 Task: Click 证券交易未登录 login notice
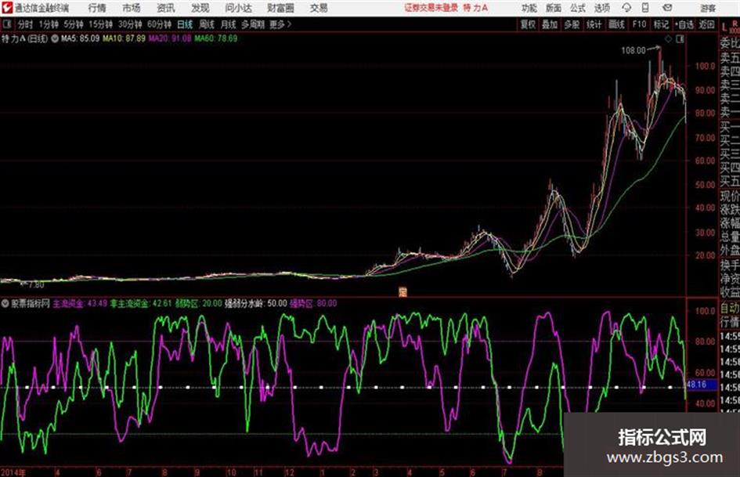431,8
